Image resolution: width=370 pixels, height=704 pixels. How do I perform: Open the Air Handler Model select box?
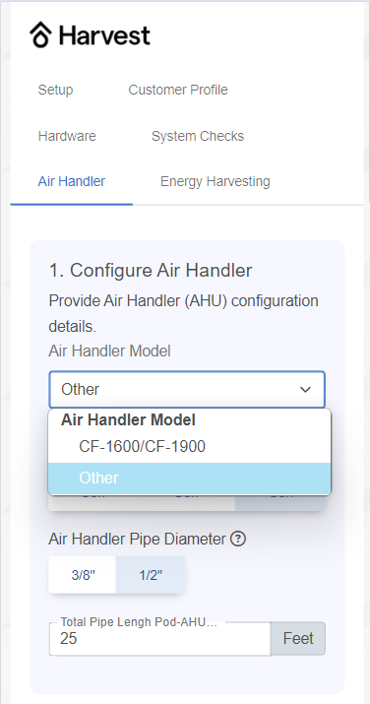[187, 389]
